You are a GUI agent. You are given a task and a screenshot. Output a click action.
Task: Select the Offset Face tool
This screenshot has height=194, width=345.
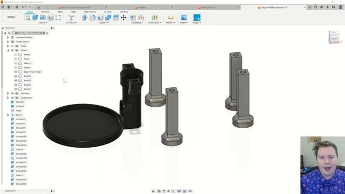[x=116, y=18]
